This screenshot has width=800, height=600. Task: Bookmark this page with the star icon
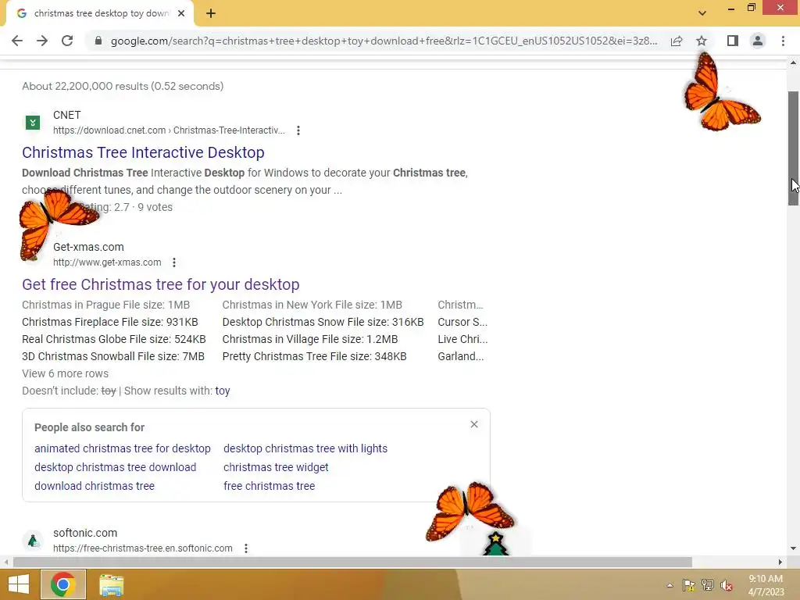(x=702, y=41)
